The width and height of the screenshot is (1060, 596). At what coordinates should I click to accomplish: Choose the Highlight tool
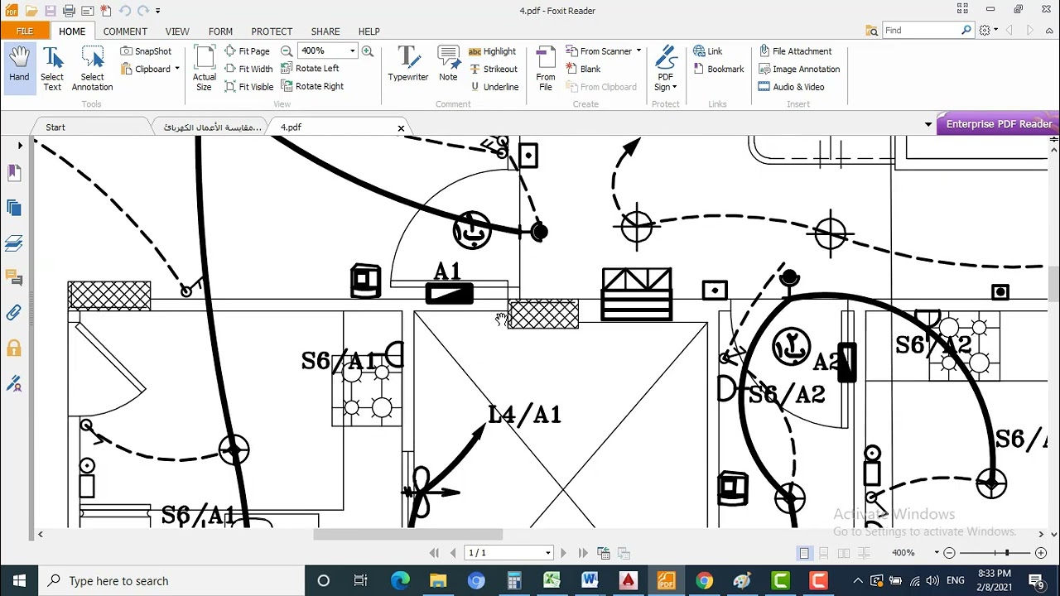[492, 51]
